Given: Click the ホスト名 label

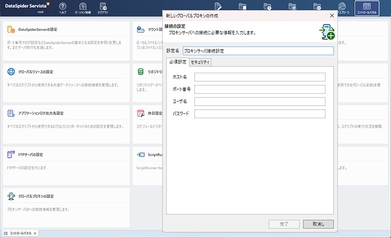Looking at the screenshot, I should 179,77.
